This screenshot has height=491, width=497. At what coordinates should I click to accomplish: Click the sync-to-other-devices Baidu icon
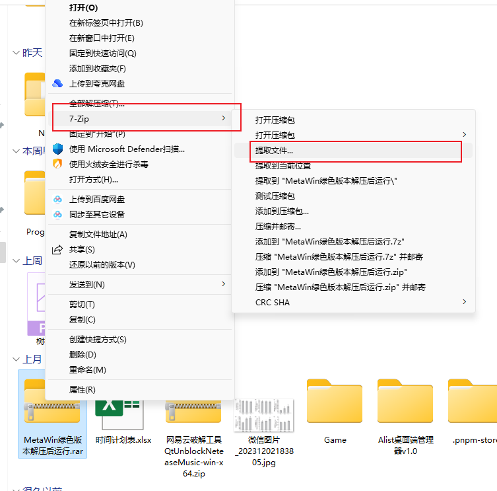coord(57,215)
